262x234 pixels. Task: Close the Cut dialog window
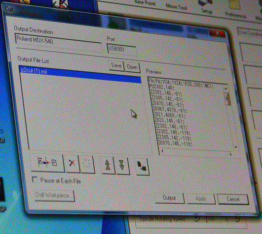tap(217, 33)
